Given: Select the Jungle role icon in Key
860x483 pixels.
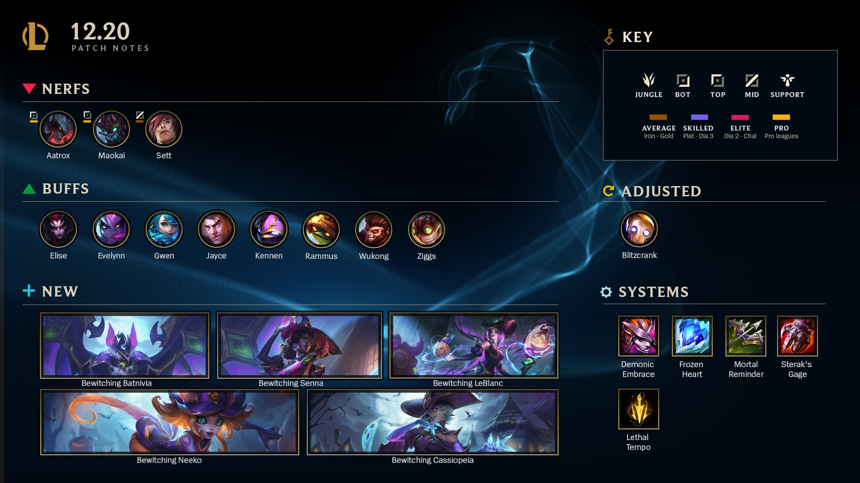Looking at the screenshot, I should point(649,80).
